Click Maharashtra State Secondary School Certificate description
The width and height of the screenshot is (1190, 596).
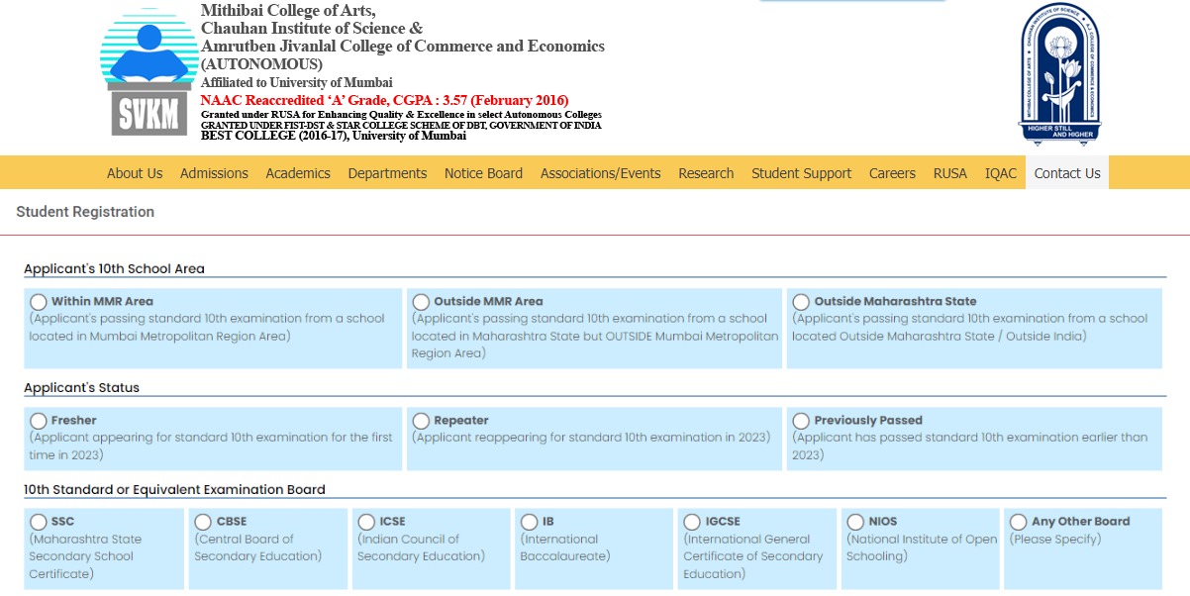pos(85,556)
